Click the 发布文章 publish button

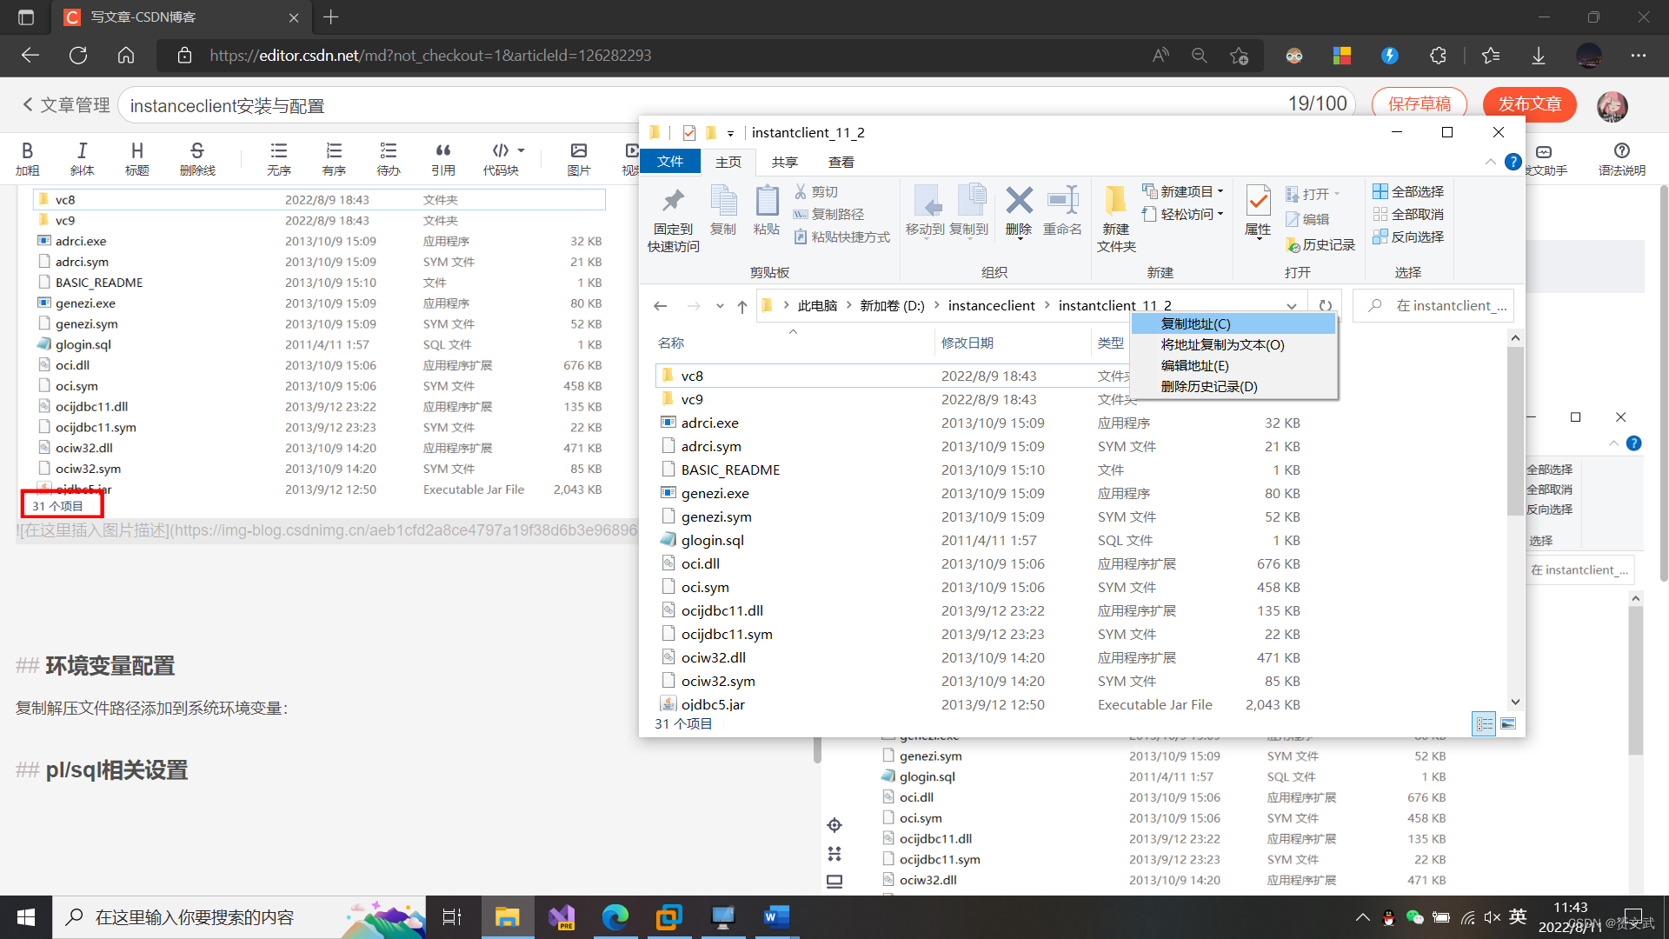pos(1529,104)
